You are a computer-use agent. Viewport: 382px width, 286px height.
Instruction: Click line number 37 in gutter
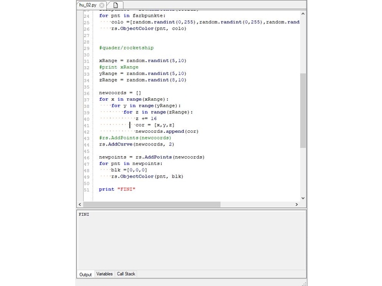[x=87, y=100]
